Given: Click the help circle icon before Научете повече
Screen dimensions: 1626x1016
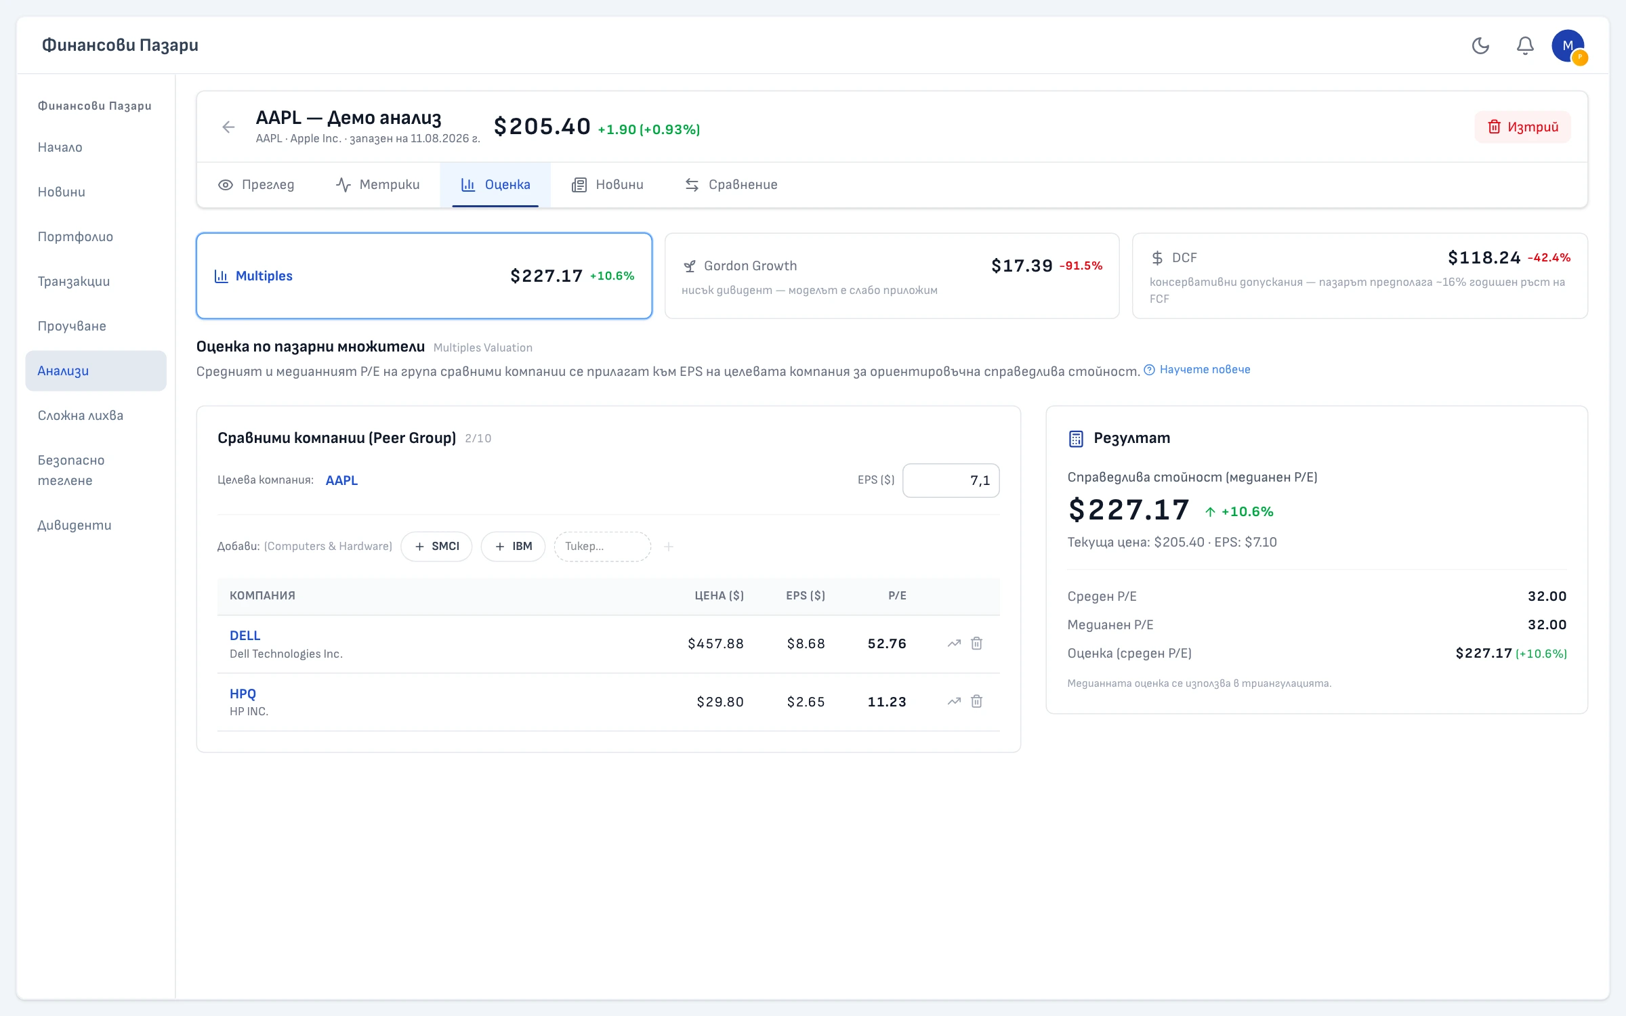Looking at the screenshot, I should (x=1150, y=370).
